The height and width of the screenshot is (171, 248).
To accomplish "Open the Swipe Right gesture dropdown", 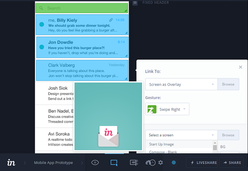I will pos(167,109).
